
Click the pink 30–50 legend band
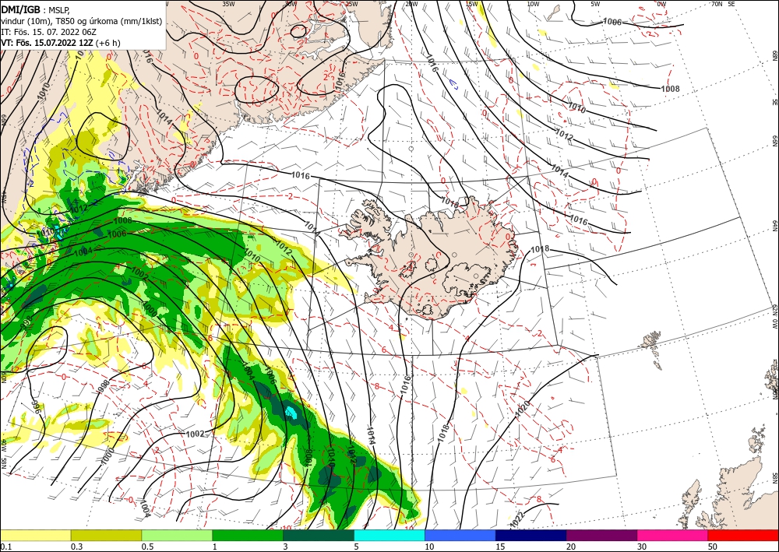[673, 535]
